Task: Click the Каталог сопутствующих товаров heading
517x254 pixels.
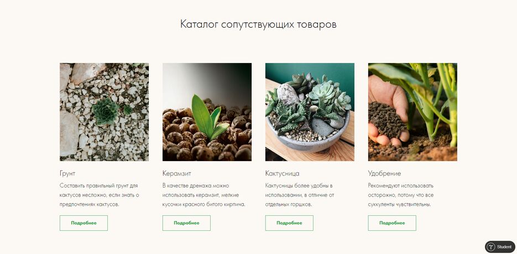Action: click(258, 24)
